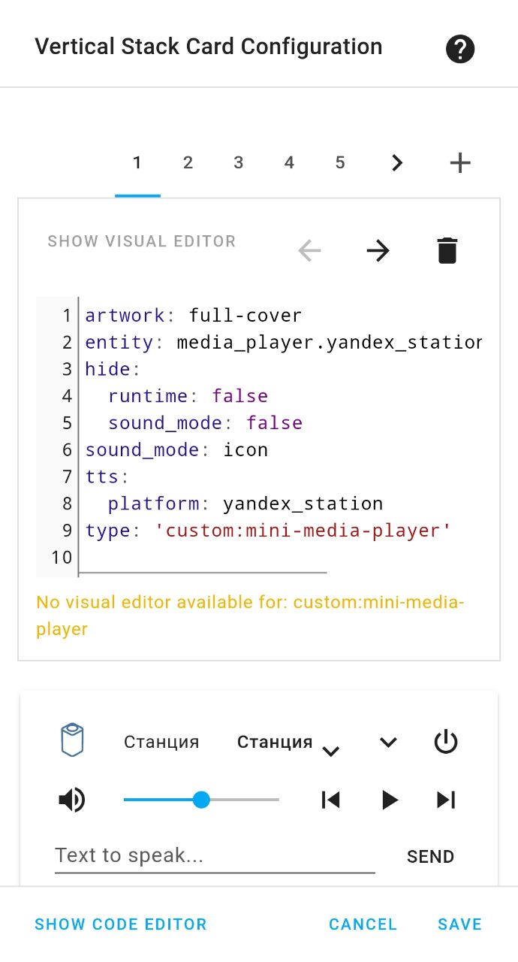Click the 'tts:' code line
Image resolution: width=518 pixels, height=962 pixels.
[107, 476]
